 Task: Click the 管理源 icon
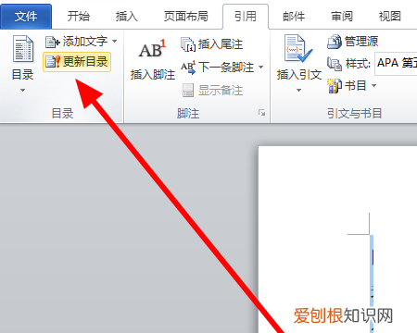point(335,42)
